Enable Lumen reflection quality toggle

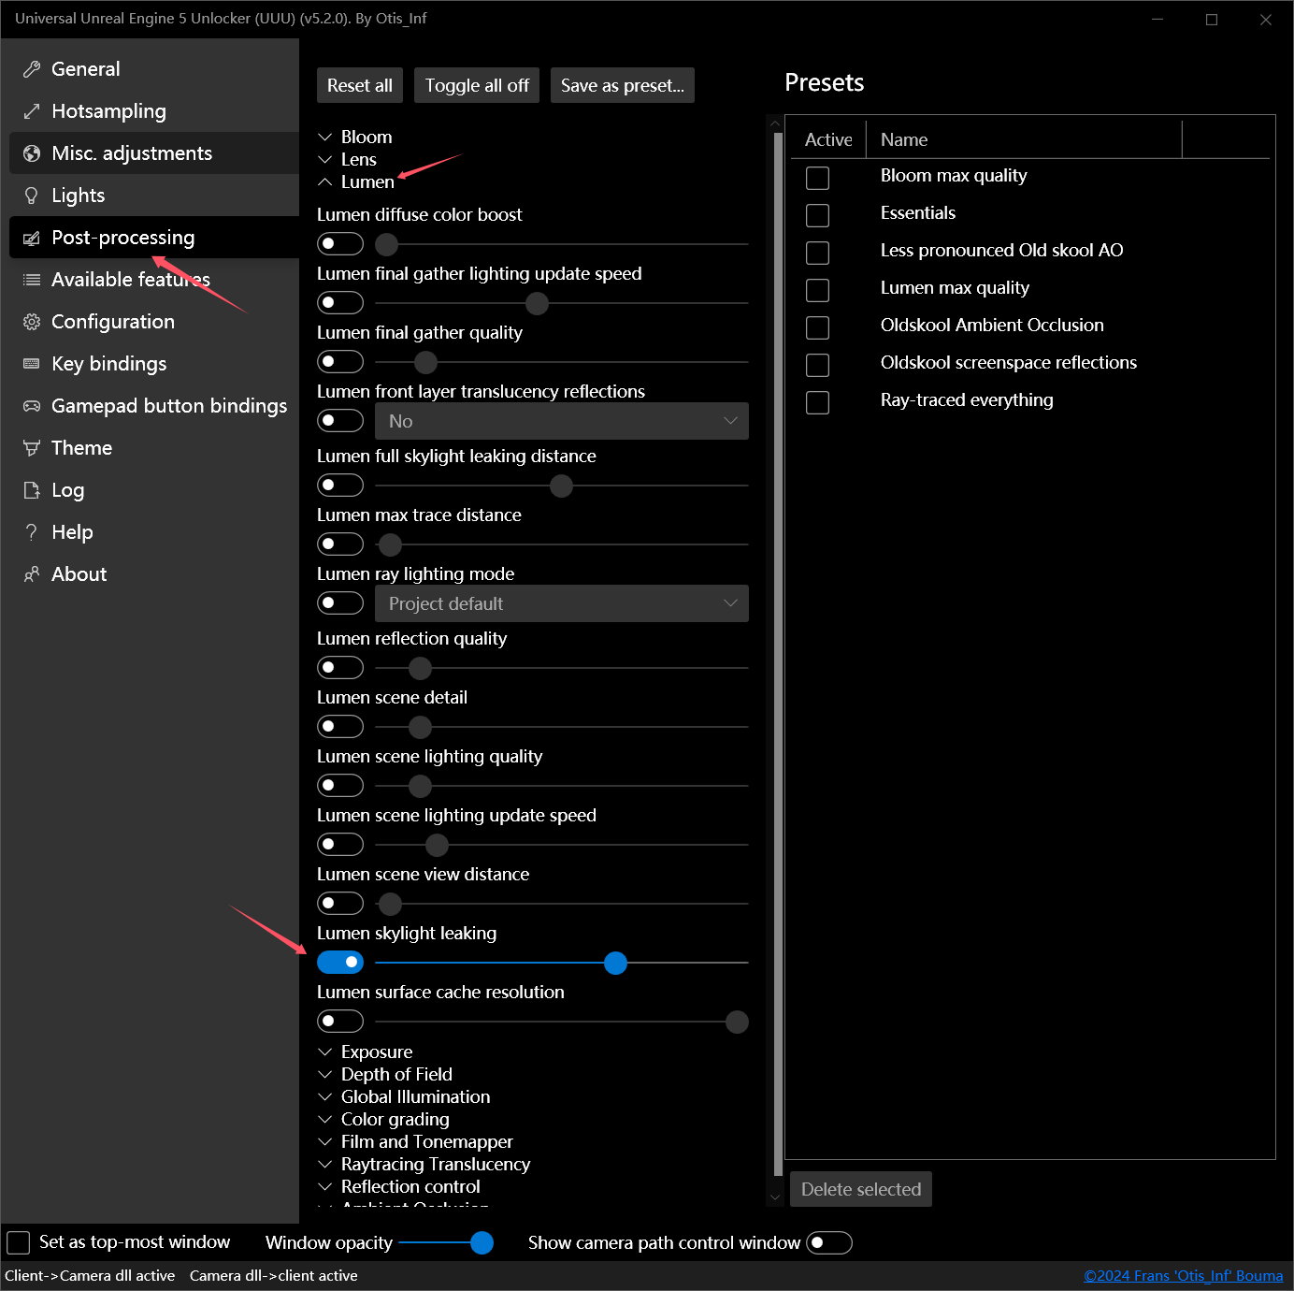click(x=340, y=668)
